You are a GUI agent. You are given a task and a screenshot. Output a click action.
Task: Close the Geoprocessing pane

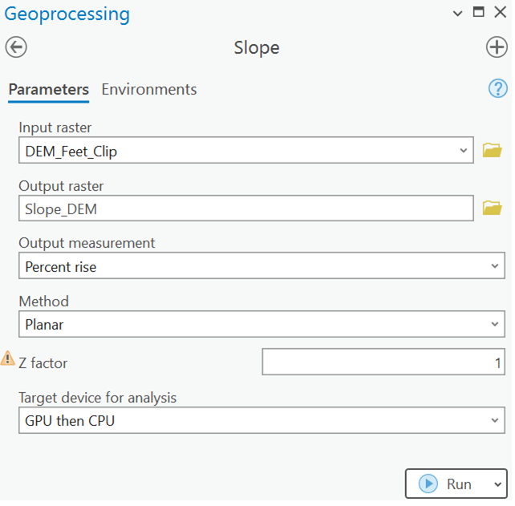[501, 13]
